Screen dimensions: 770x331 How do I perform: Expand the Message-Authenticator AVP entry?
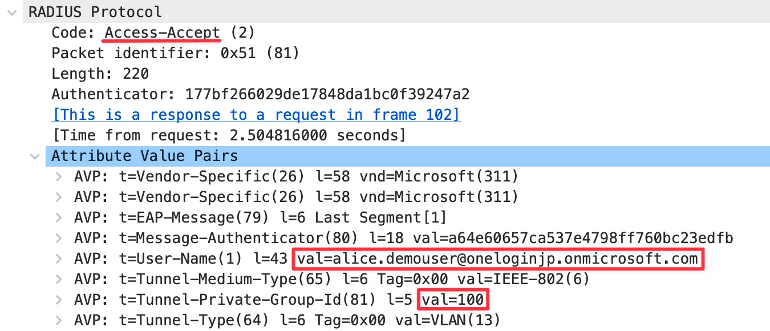[59, 238]
